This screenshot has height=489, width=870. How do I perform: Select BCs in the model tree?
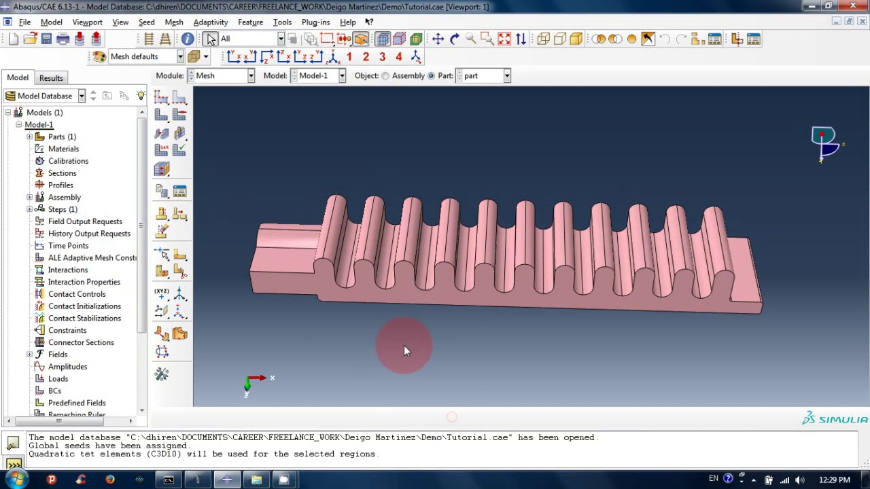point(54,391)
